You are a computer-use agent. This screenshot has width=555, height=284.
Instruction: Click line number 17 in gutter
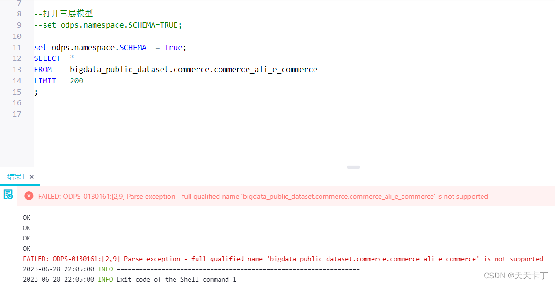(17, 114)
